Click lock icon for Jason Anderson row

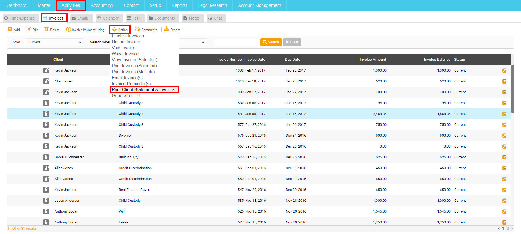tap(46, 201)
